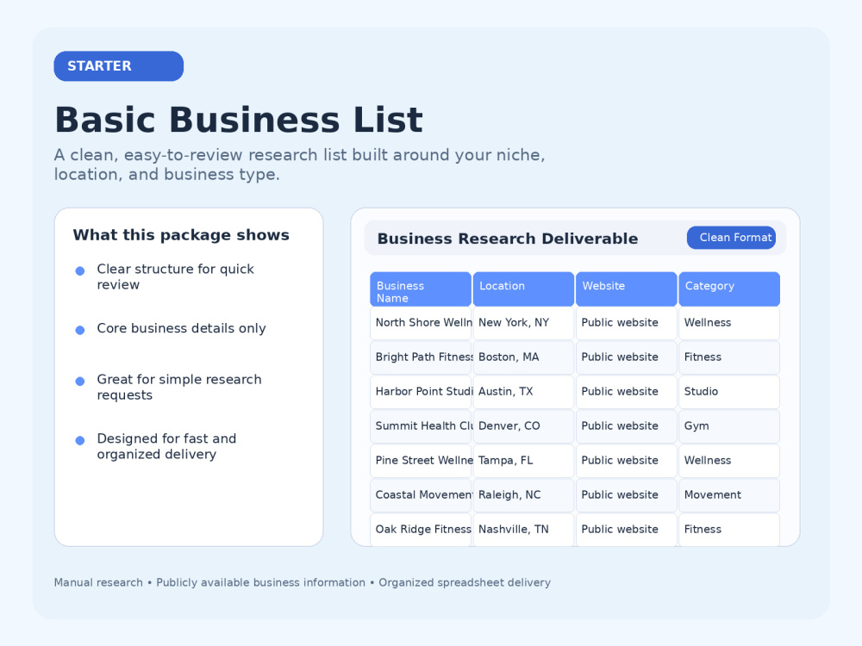The height and width of the screenshot is (646, 862).
Task: Select the Basic Business List heading
Action: (x=239, y=119)
